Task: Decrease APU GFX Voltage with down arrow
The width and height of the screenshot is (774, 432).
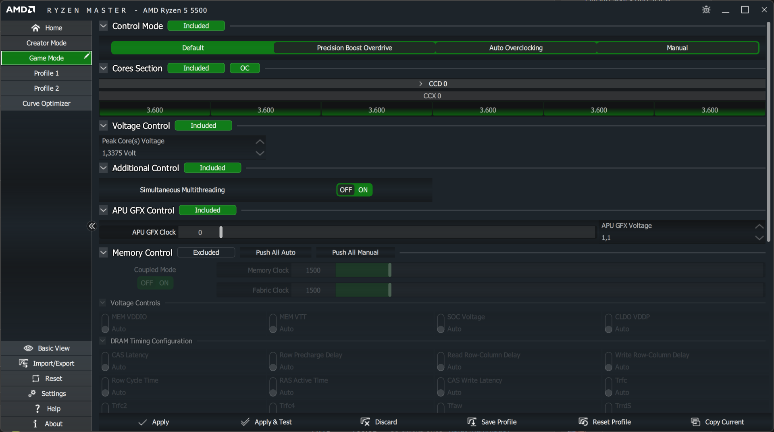Action: coord(759,238)
